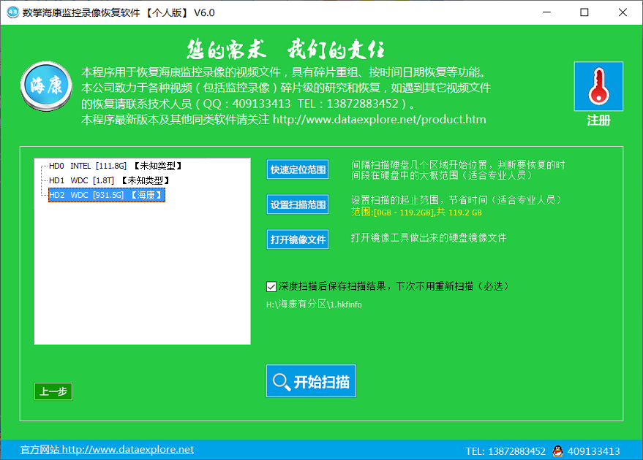Image resolution: width=643 pixels, height=460 pixels.
Task: Click the QQ penguin icon in footer
Action: 557,451
